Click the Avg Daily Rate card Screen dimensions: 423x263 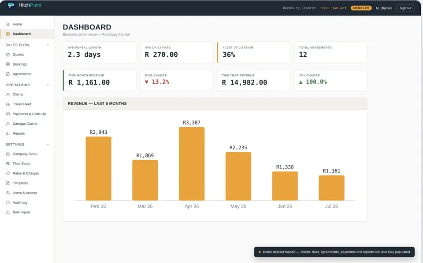tap(176, 52)
